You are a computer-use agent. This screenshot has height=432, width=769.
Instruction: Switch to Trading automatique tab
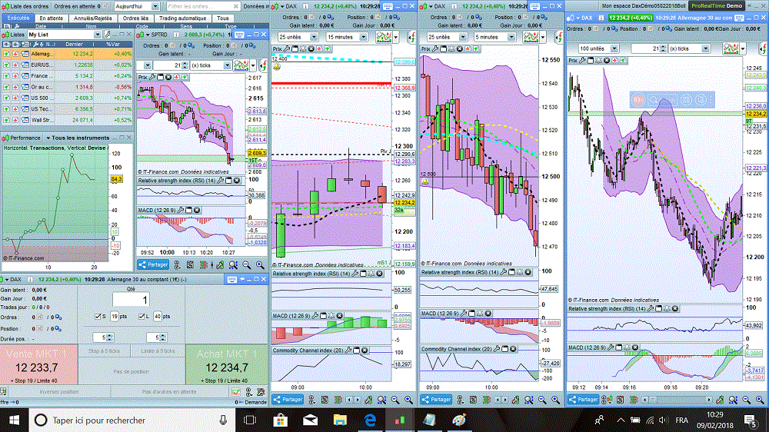tap(182, 18)
